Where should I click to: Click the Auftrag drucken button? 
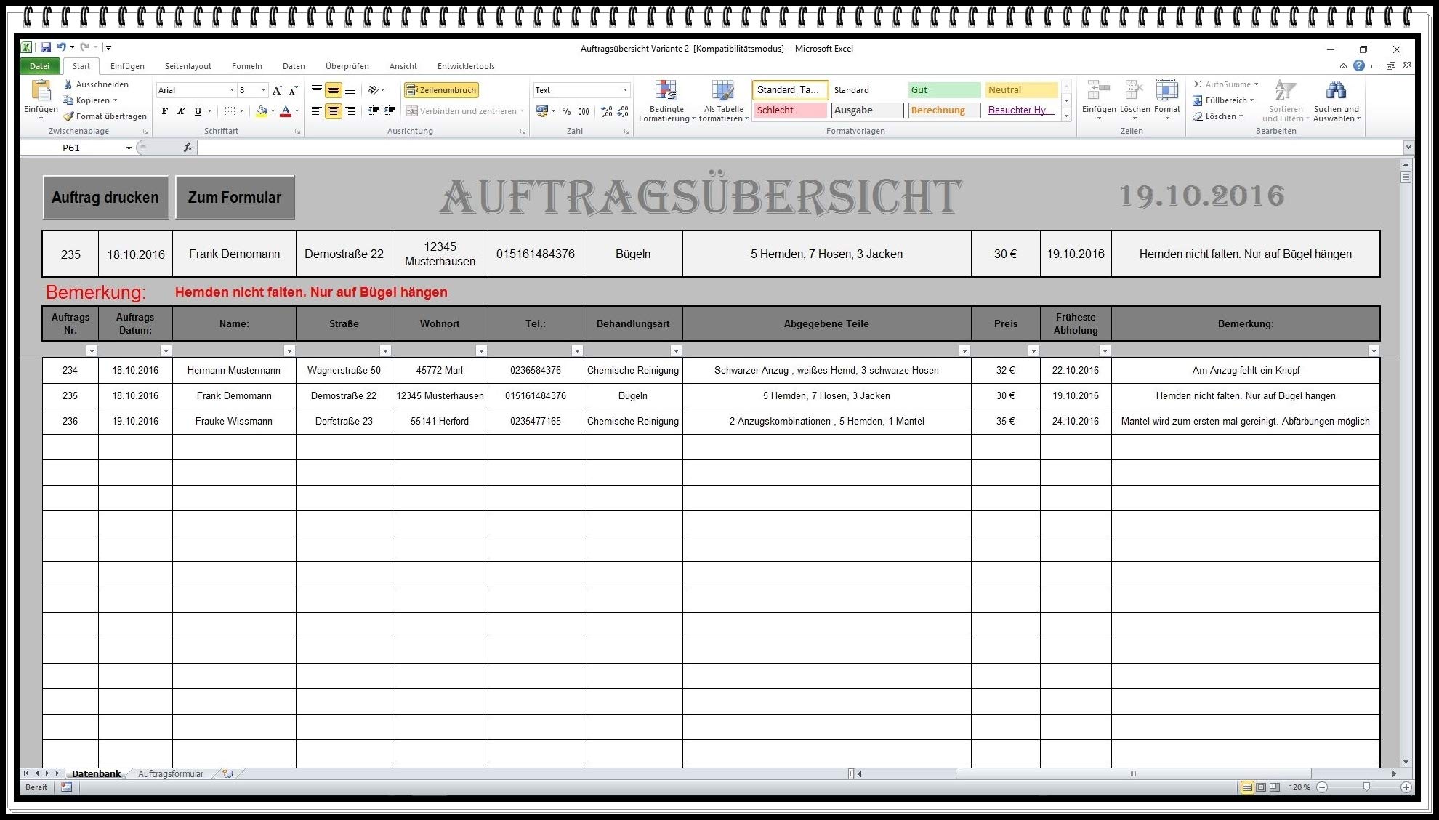point(105,197)
